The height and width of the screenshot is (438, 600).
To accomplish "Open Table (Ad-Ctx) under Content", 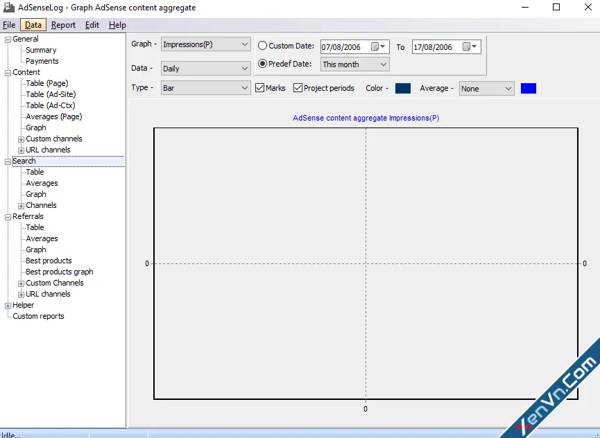I will pos(51,105).
